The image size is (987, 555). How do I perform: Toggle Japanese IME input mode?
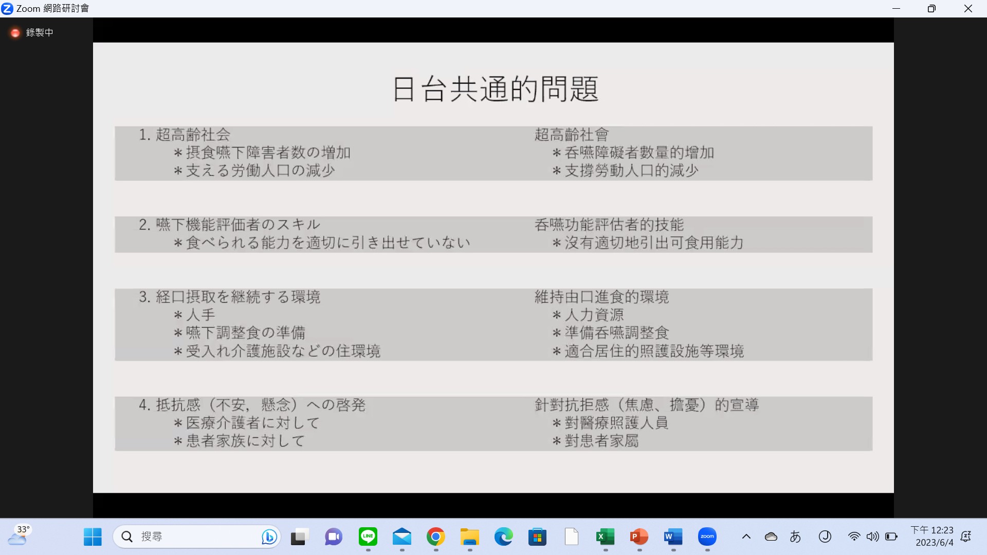pyautogui.click(x=795, y=537)
